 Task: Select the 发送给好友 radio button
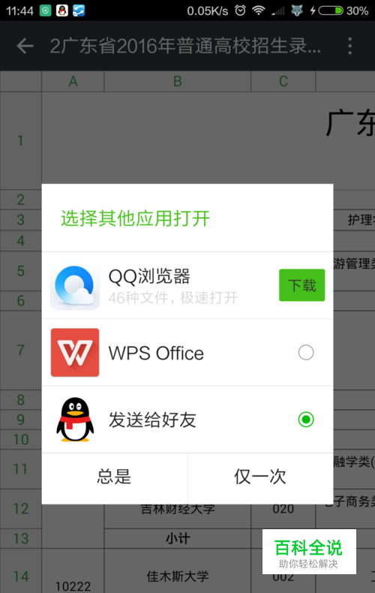pos(306,420)
